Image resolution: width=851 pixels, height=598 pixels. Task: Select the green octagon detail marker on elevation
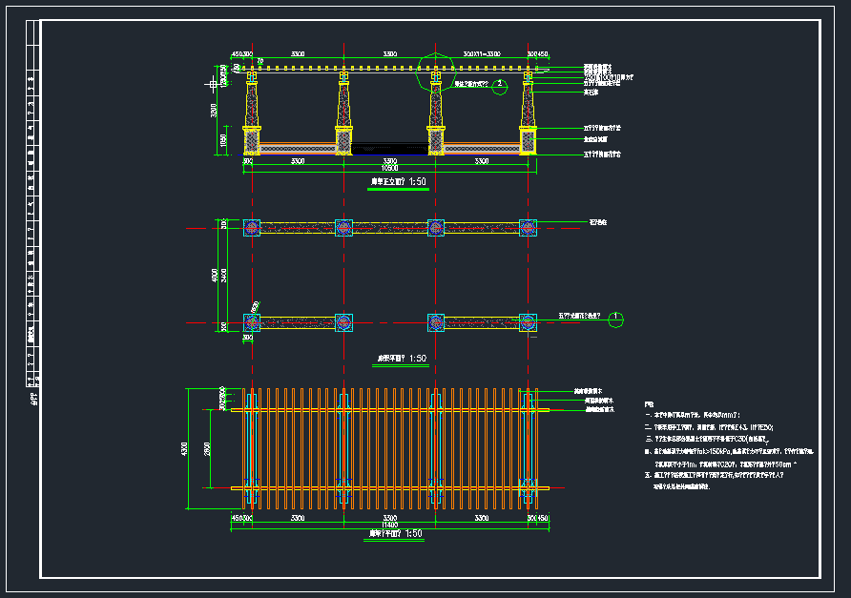coord(435,70)
